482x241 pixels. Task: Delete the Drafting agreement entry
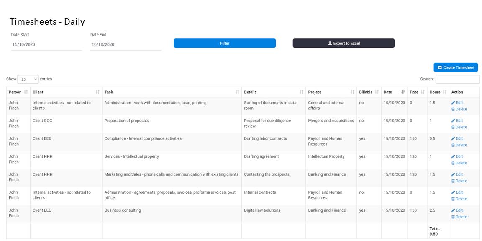[459, 163]
